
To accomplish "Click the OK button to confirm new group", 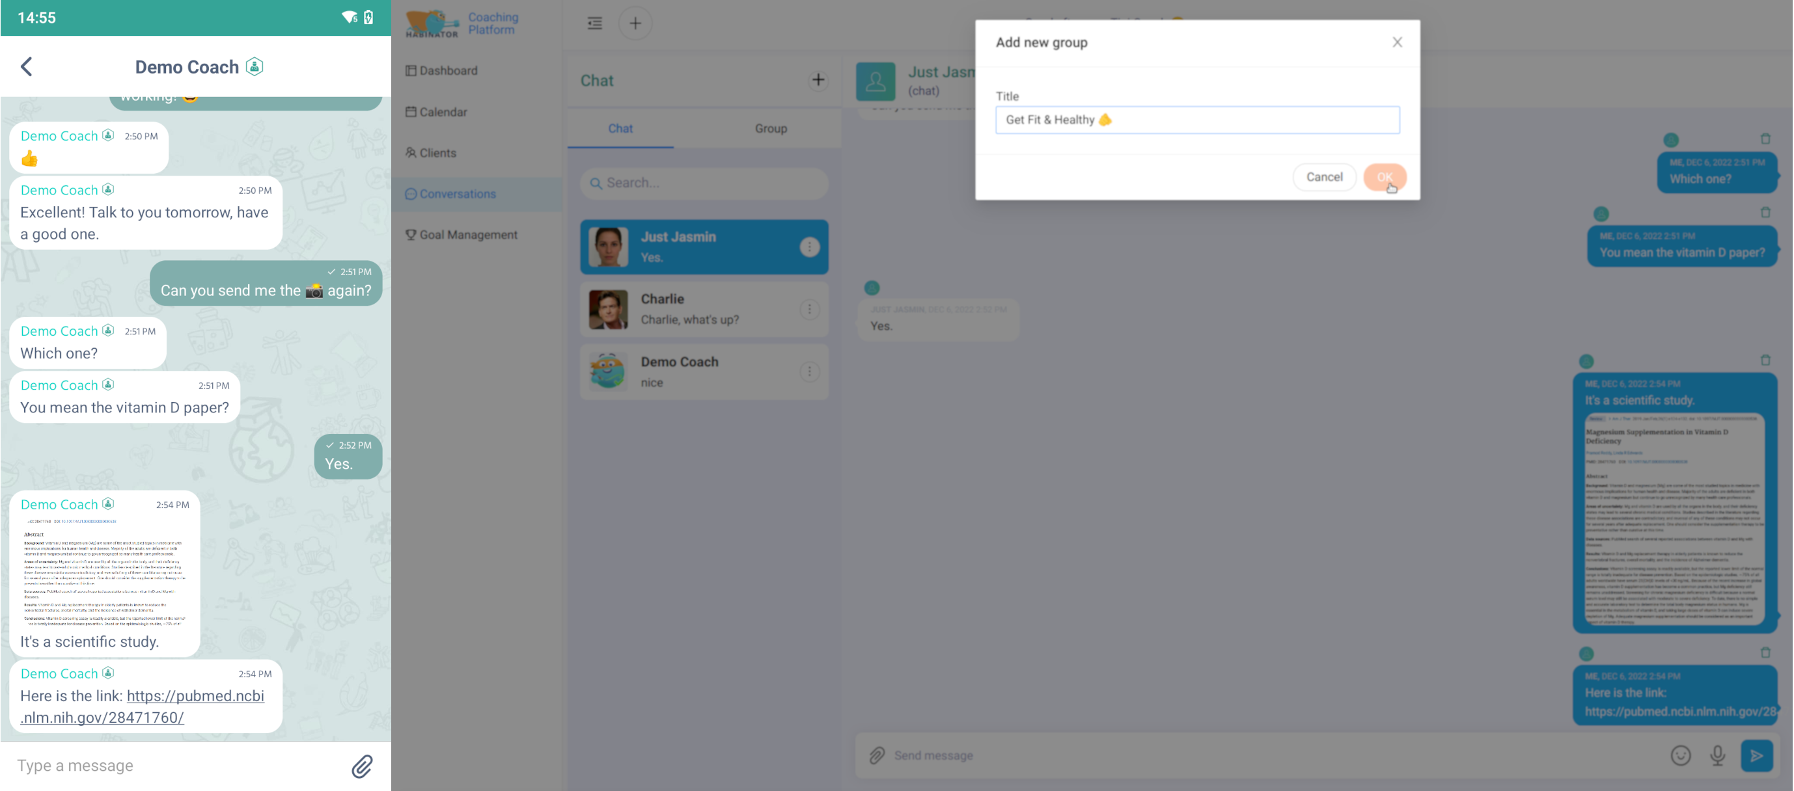I will 1385,175.
